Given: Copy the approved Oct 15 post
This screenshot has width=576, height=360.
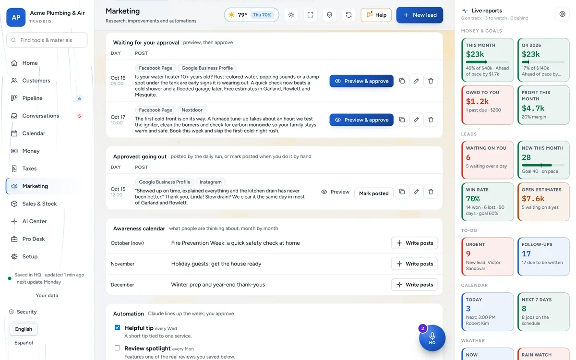Looking at the screenshot, I should (402, 192).
